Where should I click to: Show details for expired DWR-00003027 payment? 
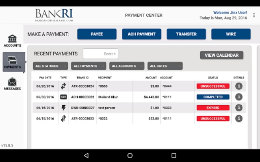point(239,108)
